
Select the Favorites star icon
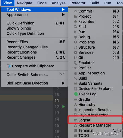pos(75,21)
